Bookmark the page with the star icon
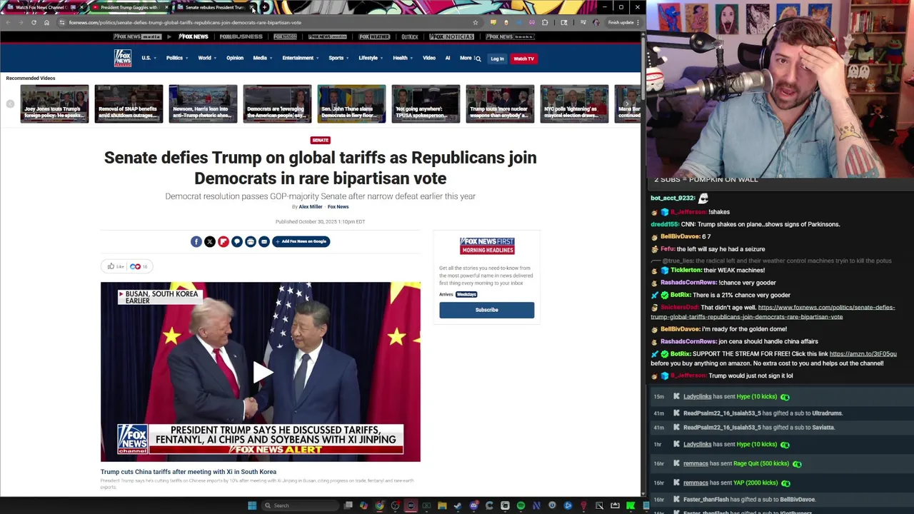Viewport: 914px width, 514px height. point(475,22)
